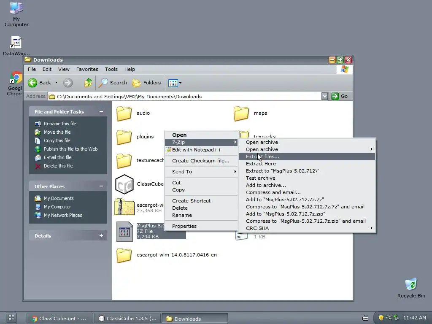Choose Test archive in 7-Zip submenu
The height and width of the screenshot is (324, 432).
[307, 178]
